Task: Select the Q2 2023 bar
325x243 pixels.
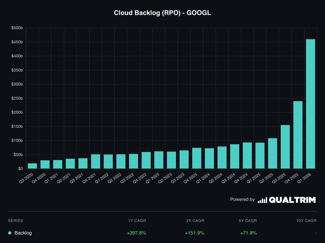Action: (171, 160)
